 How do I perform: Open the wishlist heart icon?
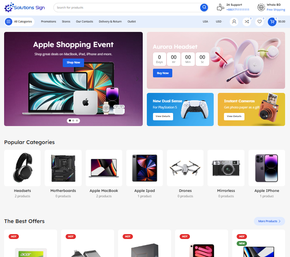pyautogui.click(x=260, y=22)
